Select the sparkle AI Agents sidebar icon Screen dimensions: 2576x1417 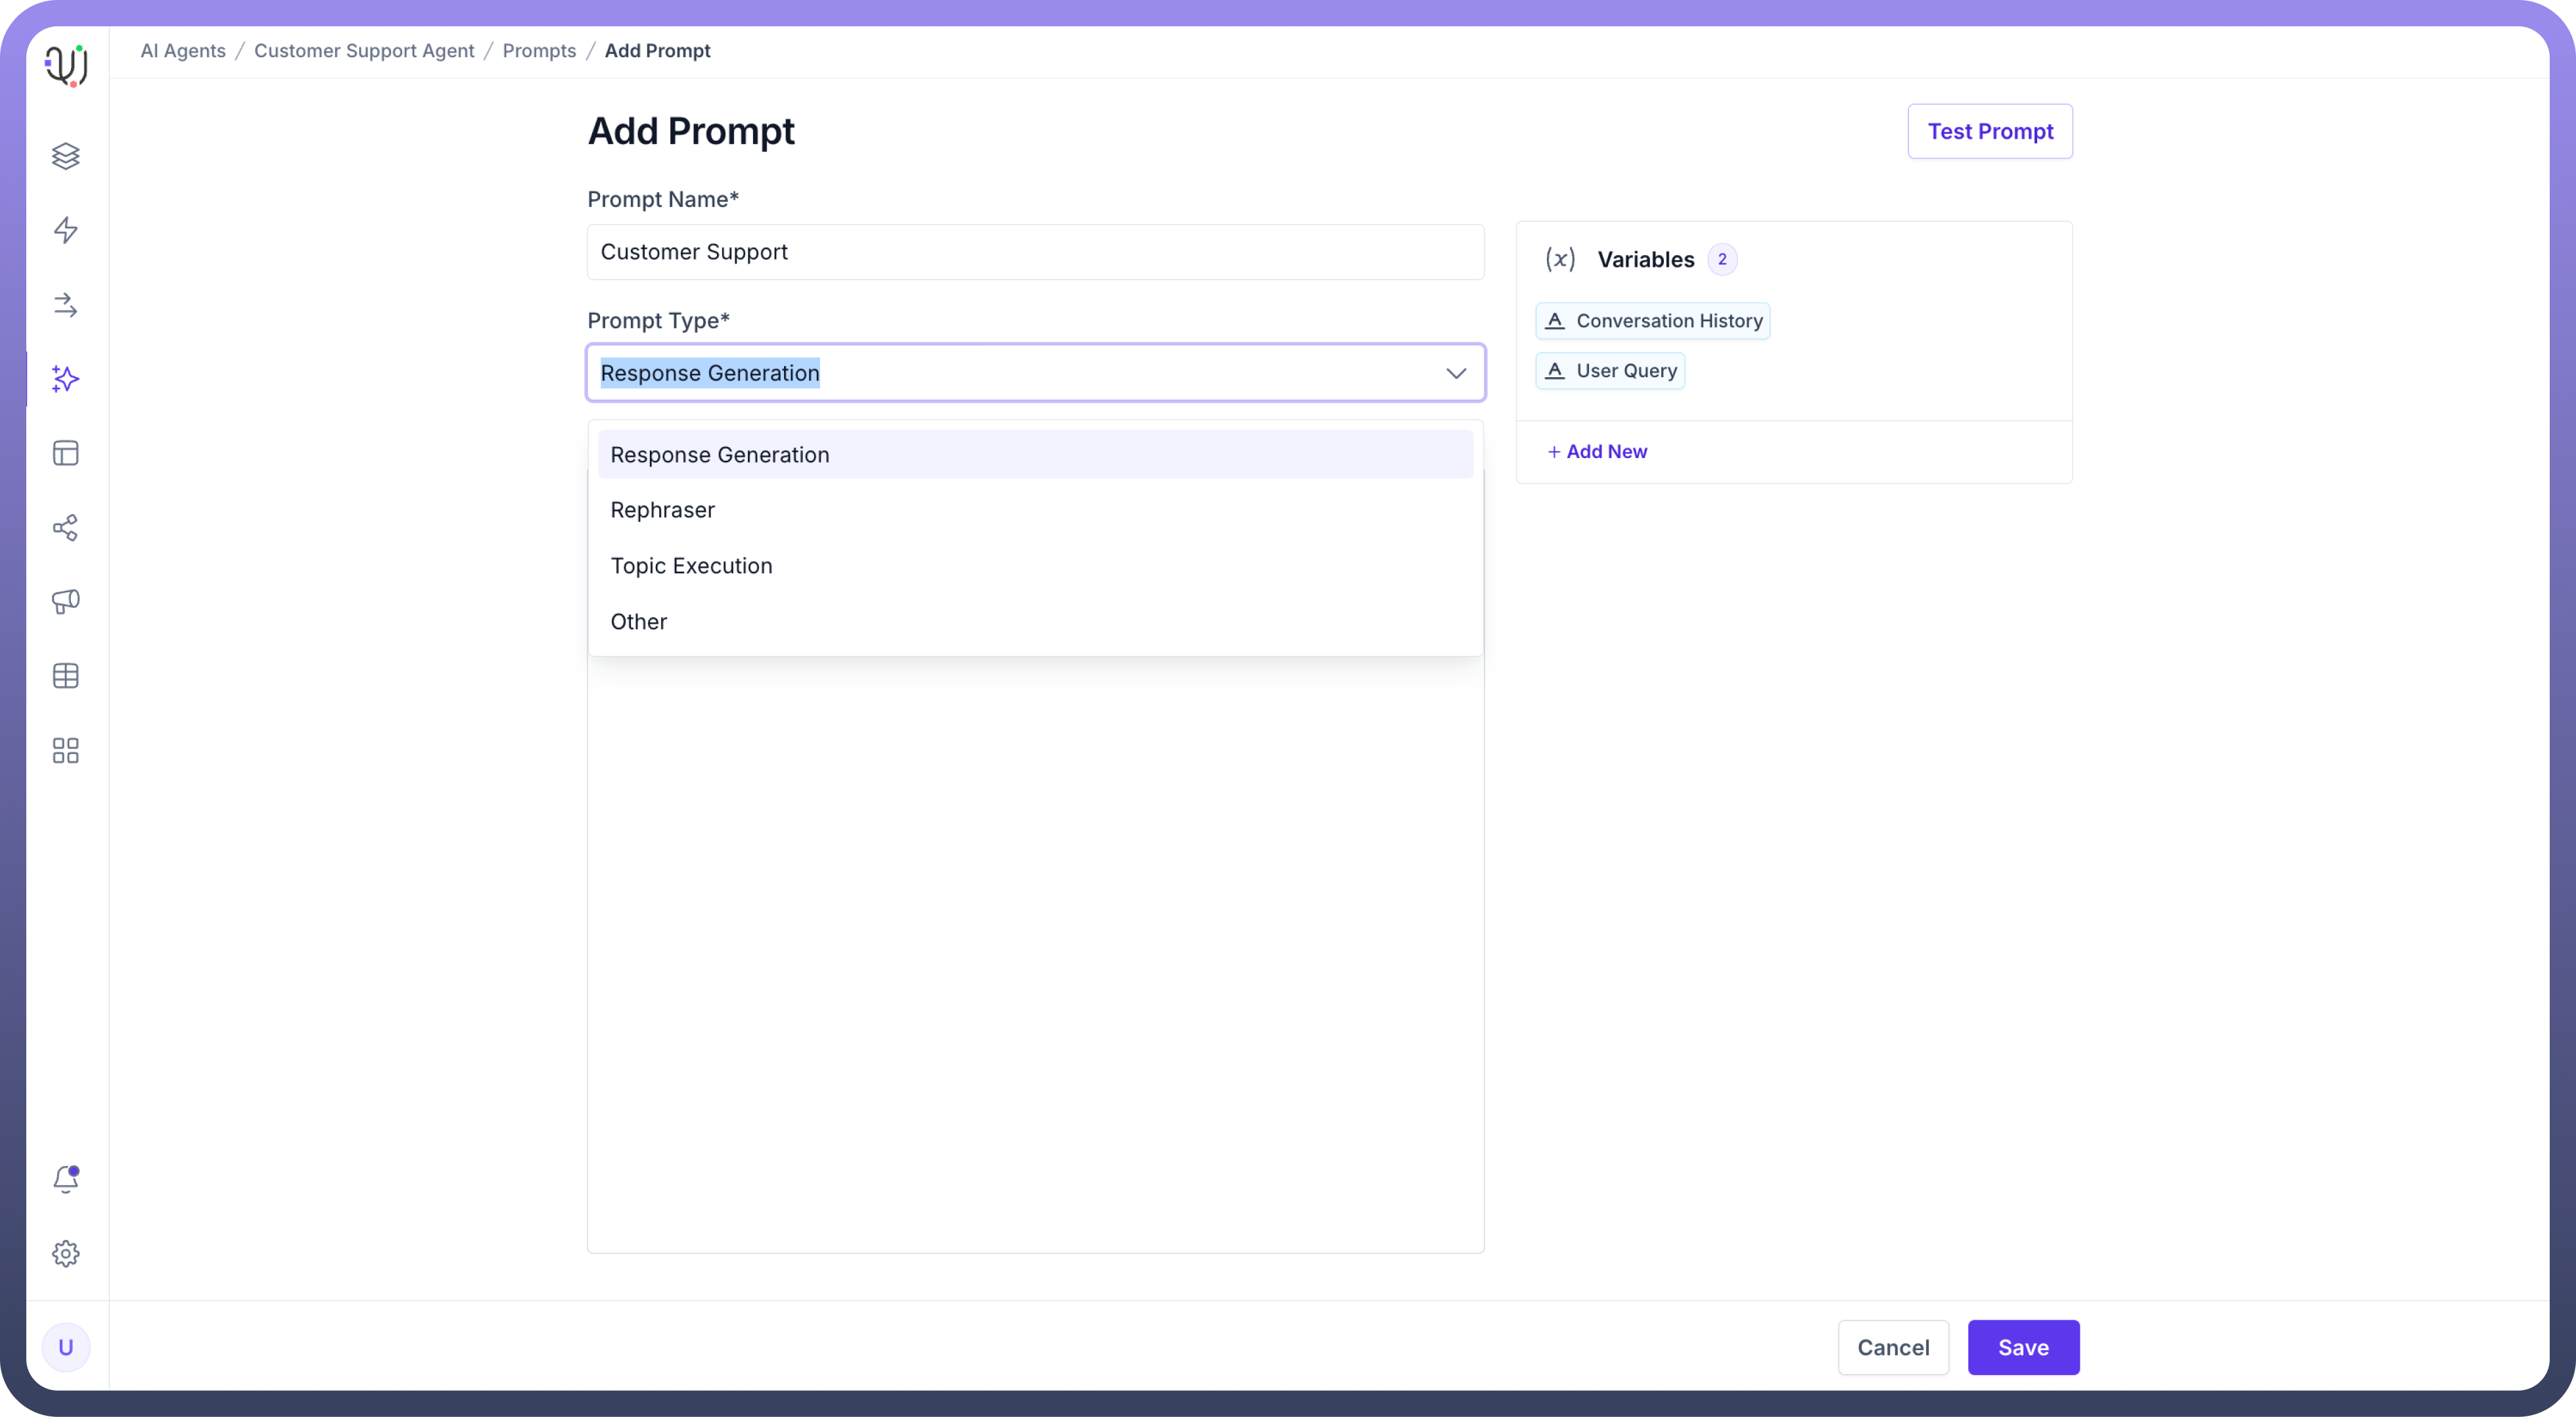pyautogui.click(x=66, y=379)
